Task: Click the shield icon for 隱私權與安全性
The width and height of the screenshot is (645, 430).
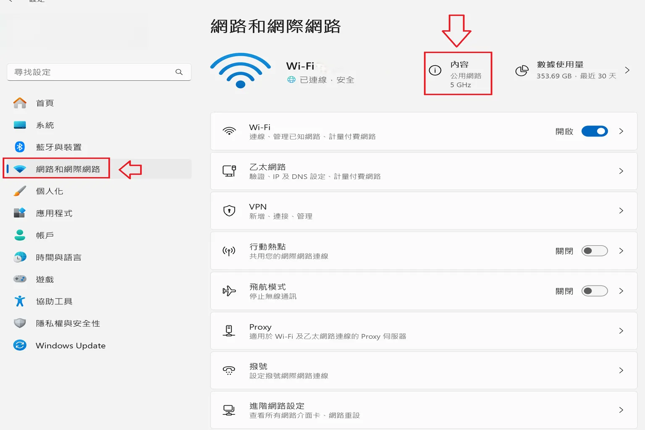Action: click(x=20, y=323)
